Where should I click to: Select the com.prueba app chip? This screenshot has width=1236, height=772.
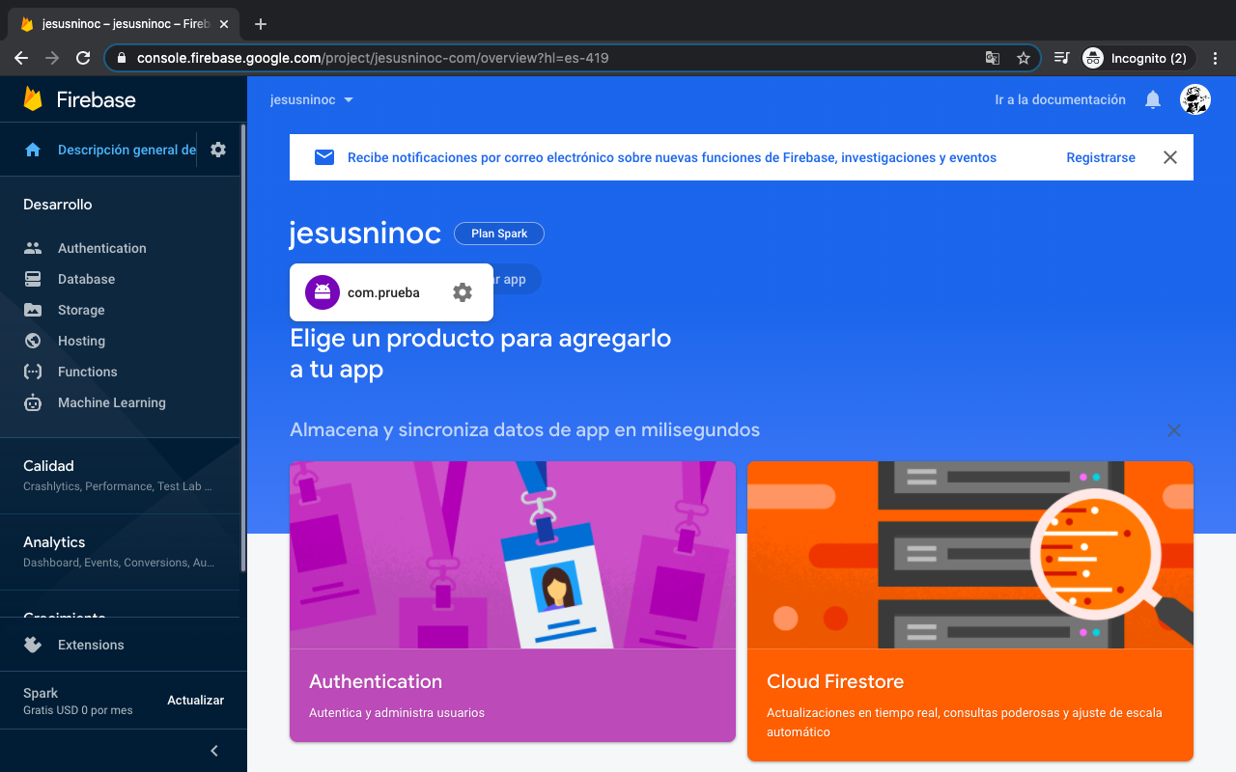pyautogui.click(x=391, y=292)
